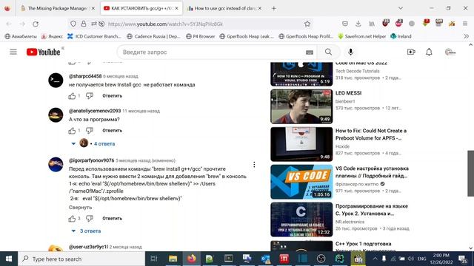Reply to @sharpcd4458 via Ответить
This screenshot has height=266, width=474.
click(x=112, y=96)
